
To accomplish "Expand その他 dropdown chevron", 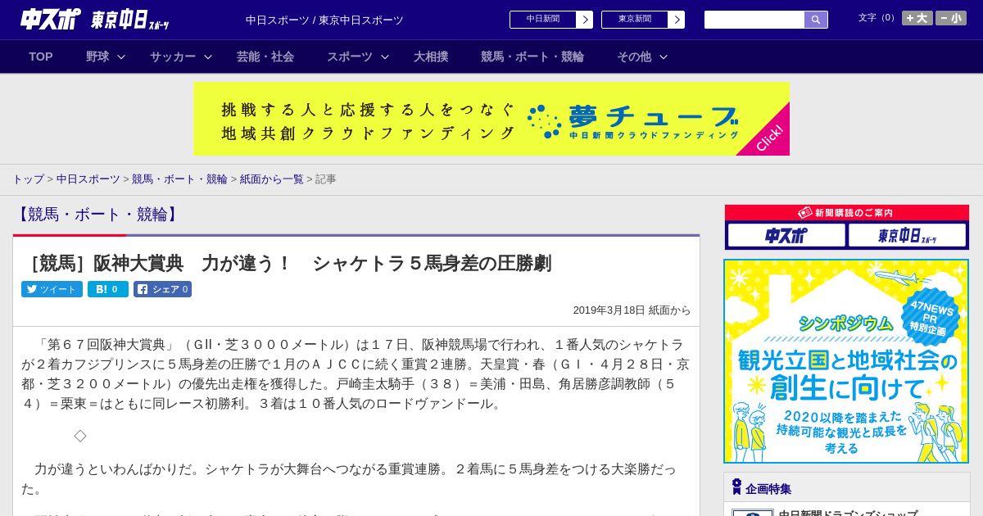I will (664, 57).
